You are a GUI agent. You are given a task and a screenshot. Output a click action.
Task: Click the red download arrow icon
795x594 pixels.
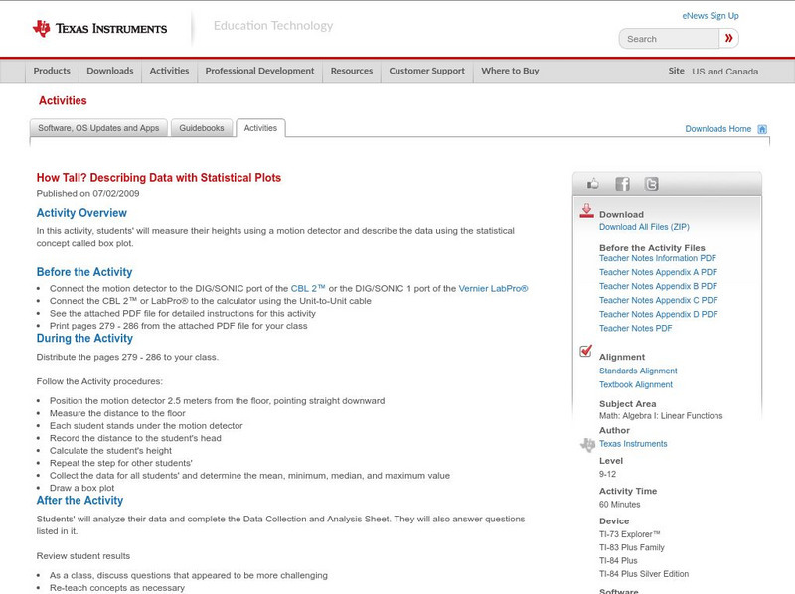(x=586, y=211)
